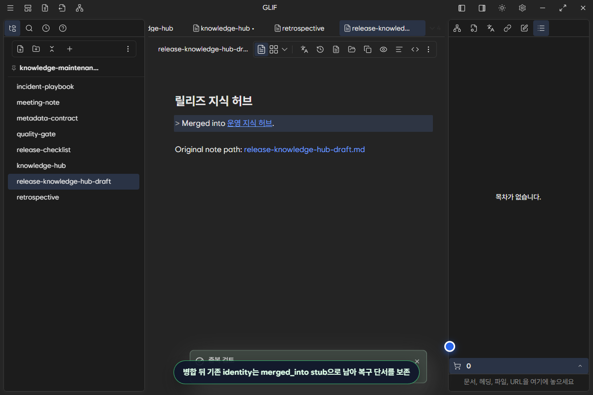Open knowledge-hub in the sidebar list
The height and width of the screenshot is (395, 593).
[x=74, y=165]
